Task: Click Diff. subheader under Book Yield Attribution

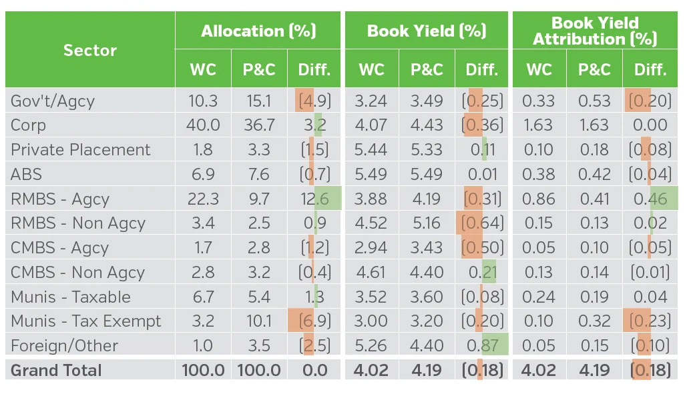Action: (650, 69)
